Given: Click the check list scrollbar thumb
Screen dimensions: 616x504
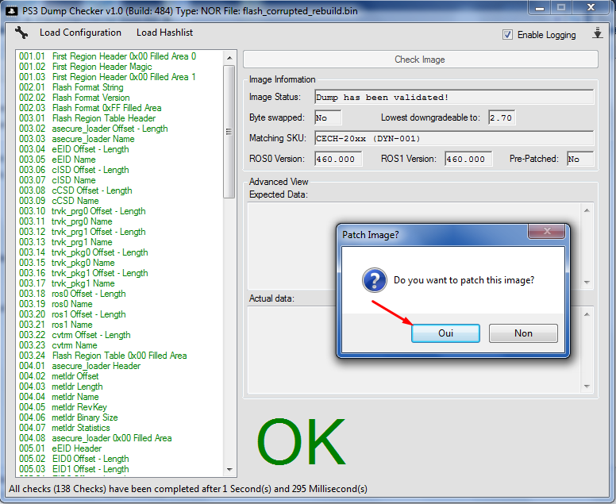Looking at the screenshot, I should [229, 132].
